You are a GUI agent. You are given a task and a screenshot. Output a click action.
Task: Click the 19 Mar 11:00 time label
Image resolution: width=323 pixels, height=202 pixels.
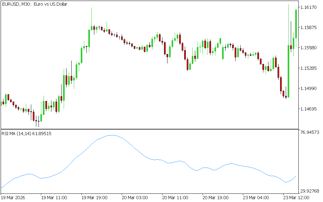54,198
